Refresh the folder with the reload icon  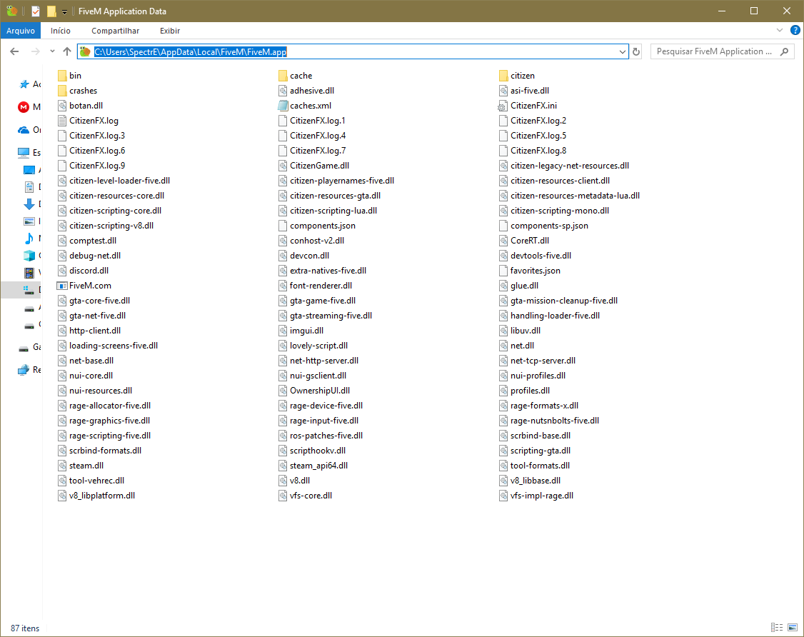636,52
